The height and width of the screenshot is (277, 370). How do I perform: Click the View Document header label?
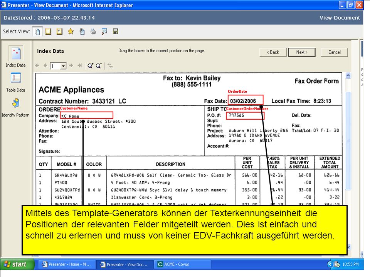click(340, 18)
